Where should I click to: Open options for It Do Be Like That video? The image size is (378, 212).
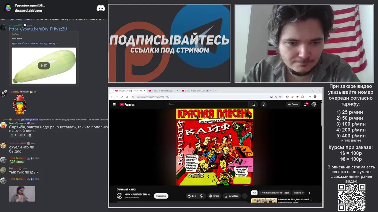pyautogui.click(x=312, y=200)
